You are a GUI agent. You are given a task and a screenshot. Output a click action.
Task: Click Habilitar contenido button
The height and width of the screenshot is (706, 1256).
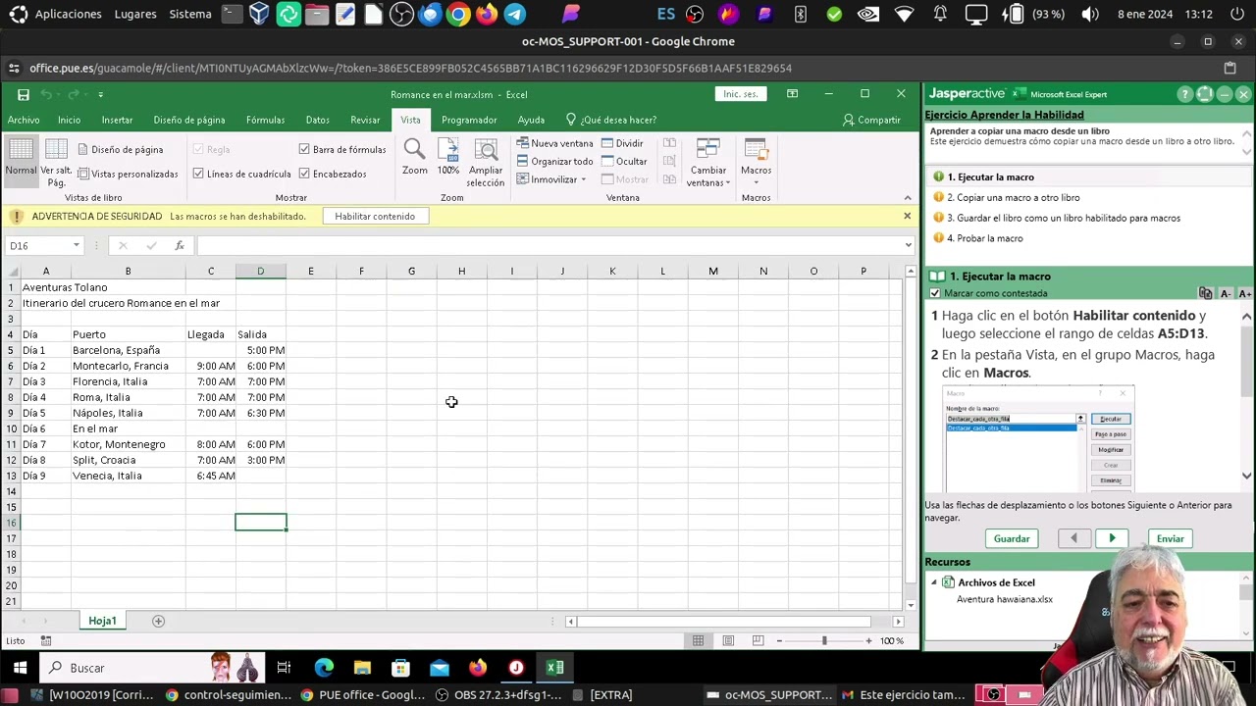(374, 216)
